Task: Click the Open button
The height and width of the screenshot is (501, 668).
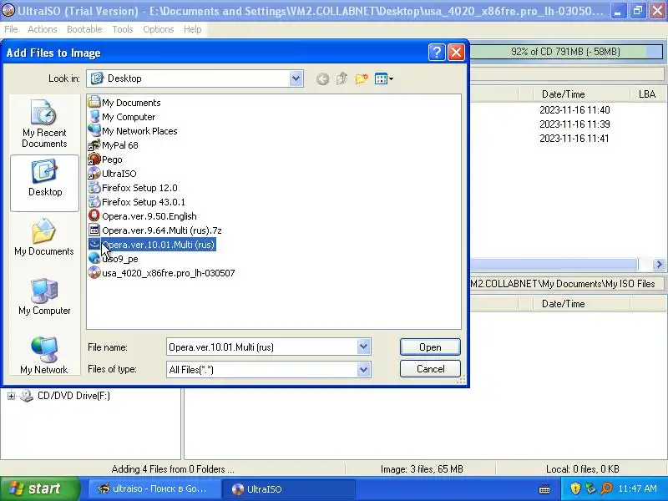Action: (x=430, y=347)
